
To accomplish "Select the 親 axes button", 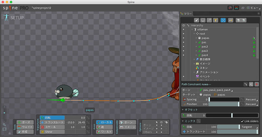I will [105, 127].
